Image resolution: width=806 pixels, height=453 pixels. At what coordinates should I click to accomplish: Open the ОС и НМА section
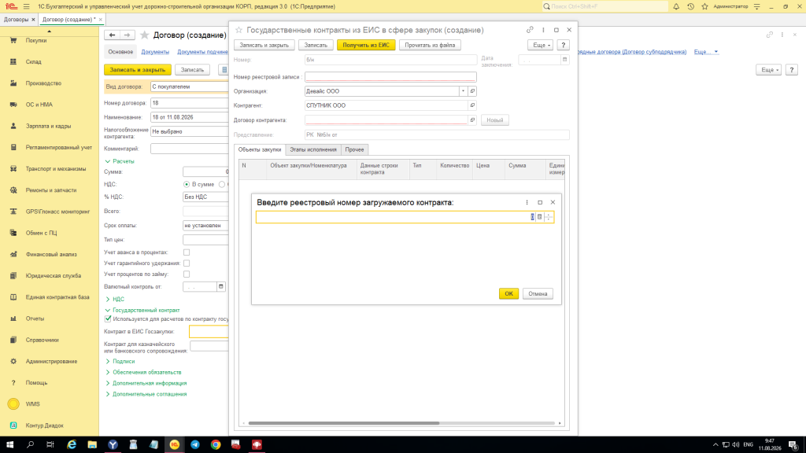pyautogui.click(x=39, y=105)
